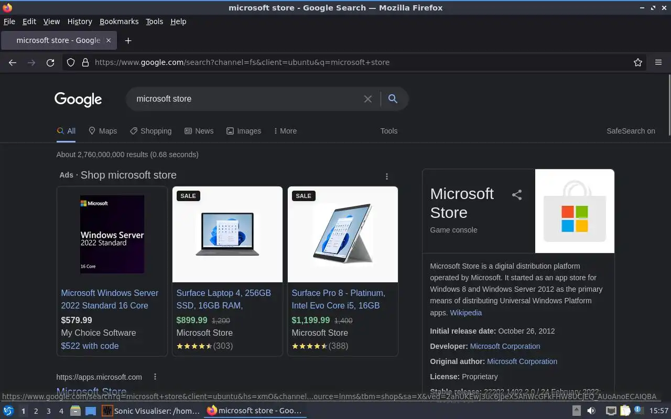This screenshot has height=419, width=671.
Task: Open the Developer Microsoft Corporation link
Action: click(x=505, y=346)
